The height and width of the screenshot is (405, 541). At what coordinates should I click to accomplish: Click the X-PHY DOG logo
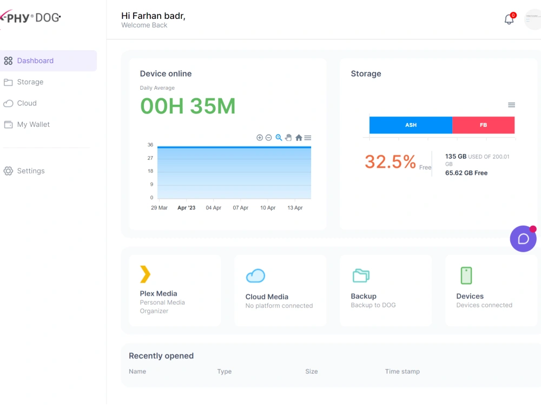30,17
